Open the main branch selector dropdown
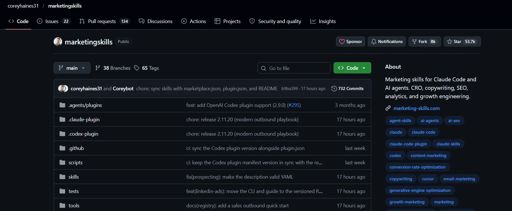Screen dimensions: 512x211 72,68
